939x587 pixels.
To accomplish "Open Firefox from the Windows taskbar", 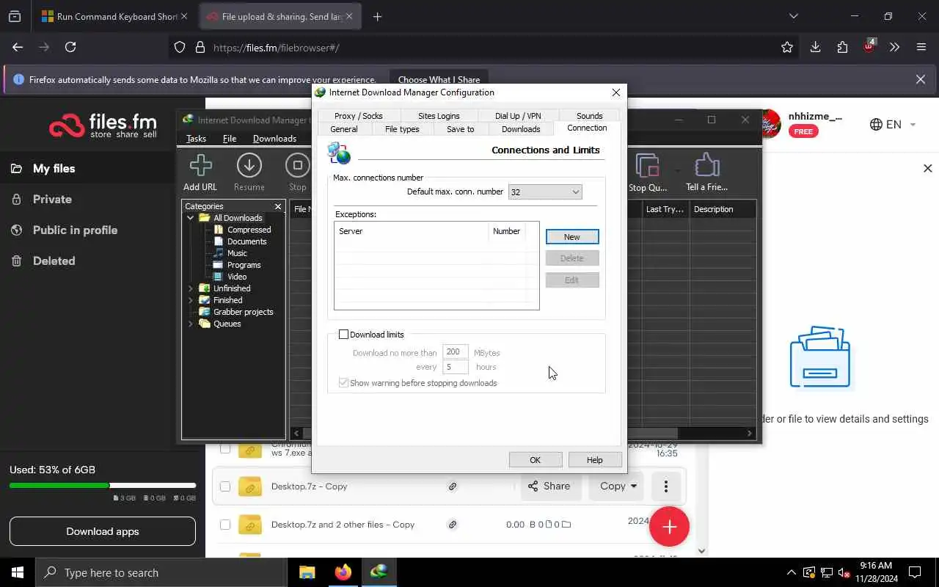I will tap(343, 572).
